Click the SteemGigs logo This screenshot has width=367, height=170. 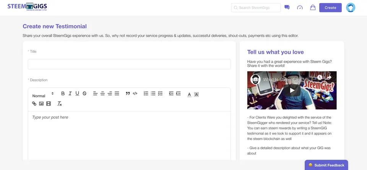27,7
